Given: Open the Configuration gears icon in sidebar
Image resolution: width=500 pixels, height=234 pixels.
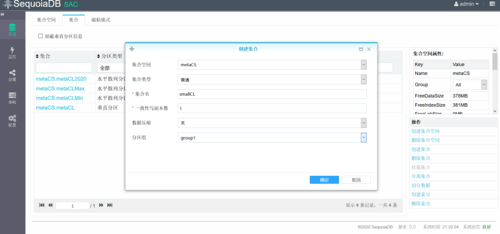Looking at the screenshot, I should pyautogui.click(x=12, y=121).
